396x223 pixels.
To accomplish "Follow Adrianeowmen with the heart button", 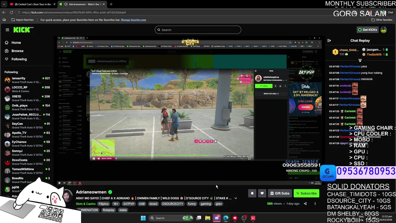I will click(x=262, y=193).
